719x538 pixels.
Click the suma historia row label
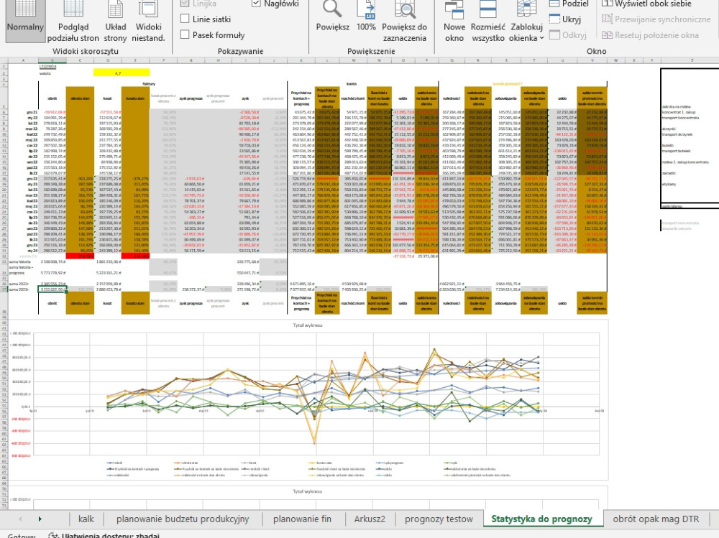point(19,261)
